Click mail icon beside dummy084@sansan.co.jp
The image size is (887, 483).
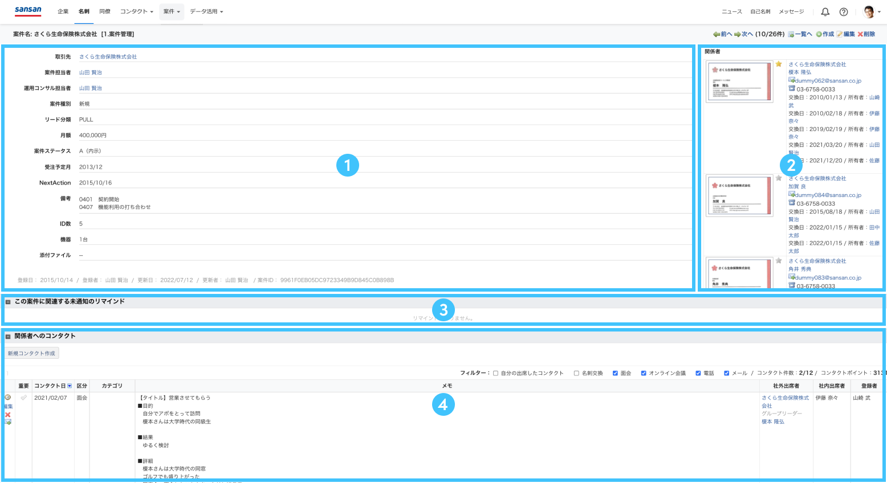coord(792,194)
